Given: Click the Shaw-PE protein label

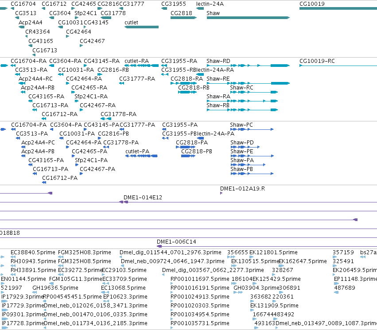Looking at the screenshot, I should tap(242, 151).
